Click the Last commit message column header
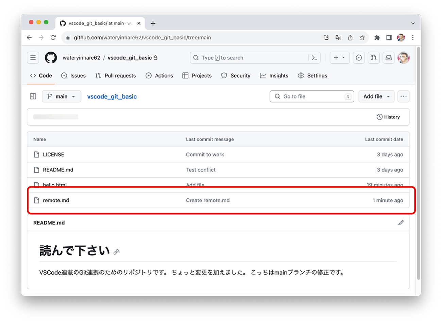 [210, 139]
